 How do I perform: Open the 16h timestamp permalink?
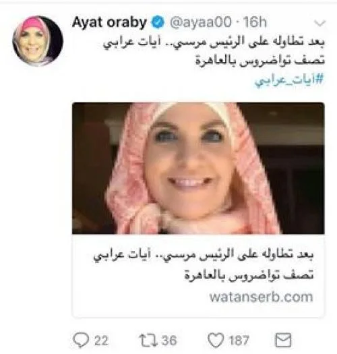pyautogui.click(x=255, y=22)
